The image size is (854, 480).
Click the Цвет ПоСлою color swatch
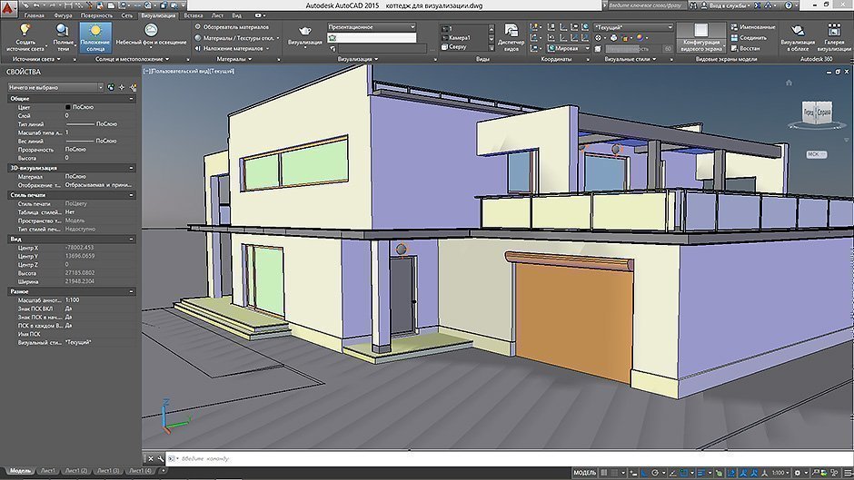[x=67, y=107]
